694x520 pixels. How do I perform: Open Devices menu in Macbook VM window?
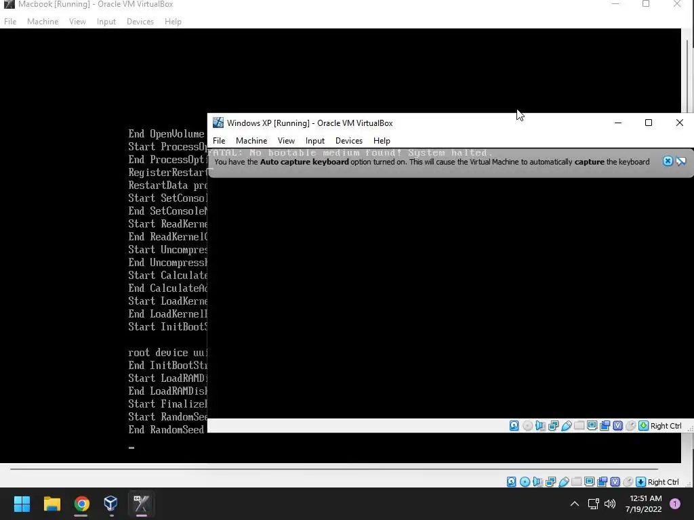coord(140,21)
